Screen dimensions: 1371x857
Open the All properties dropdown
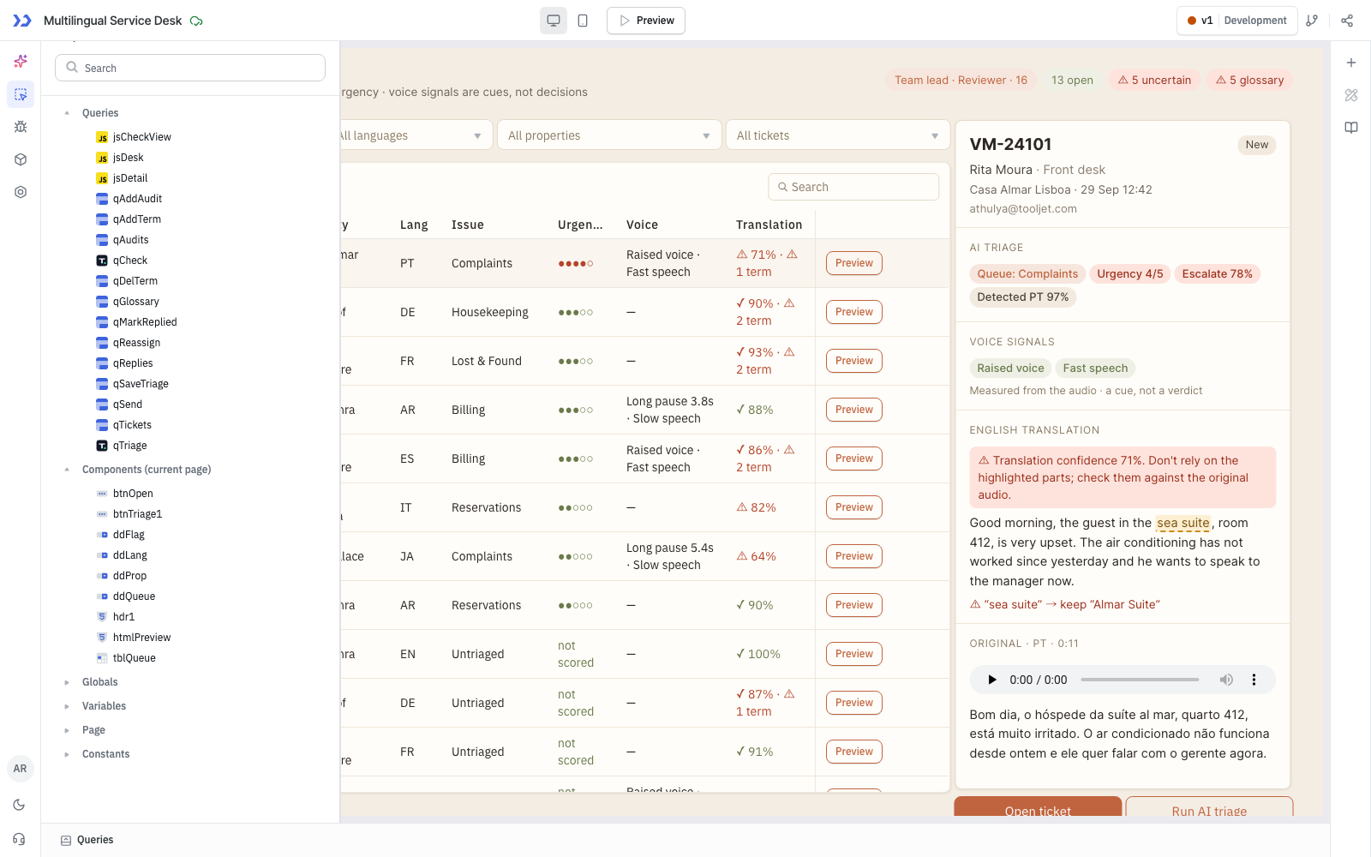pyautogui.click(x=609, y=135)
